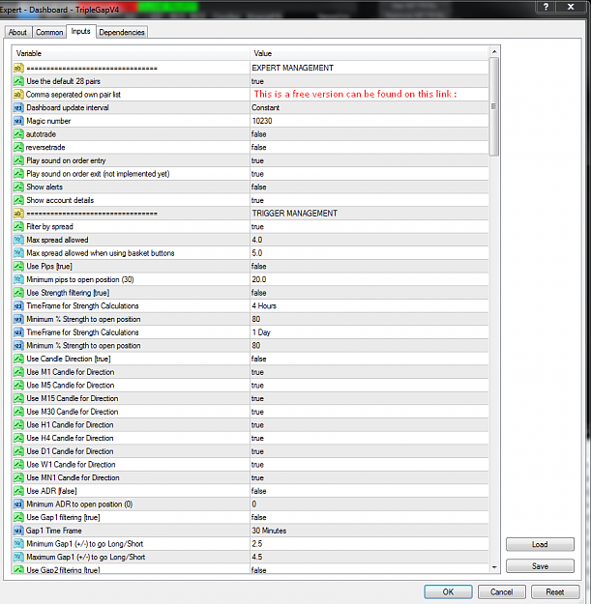The width and height of the screenshot is (591, 604).
Task: Click the vertical scrollbar thumb
Action: click(494, 106)
